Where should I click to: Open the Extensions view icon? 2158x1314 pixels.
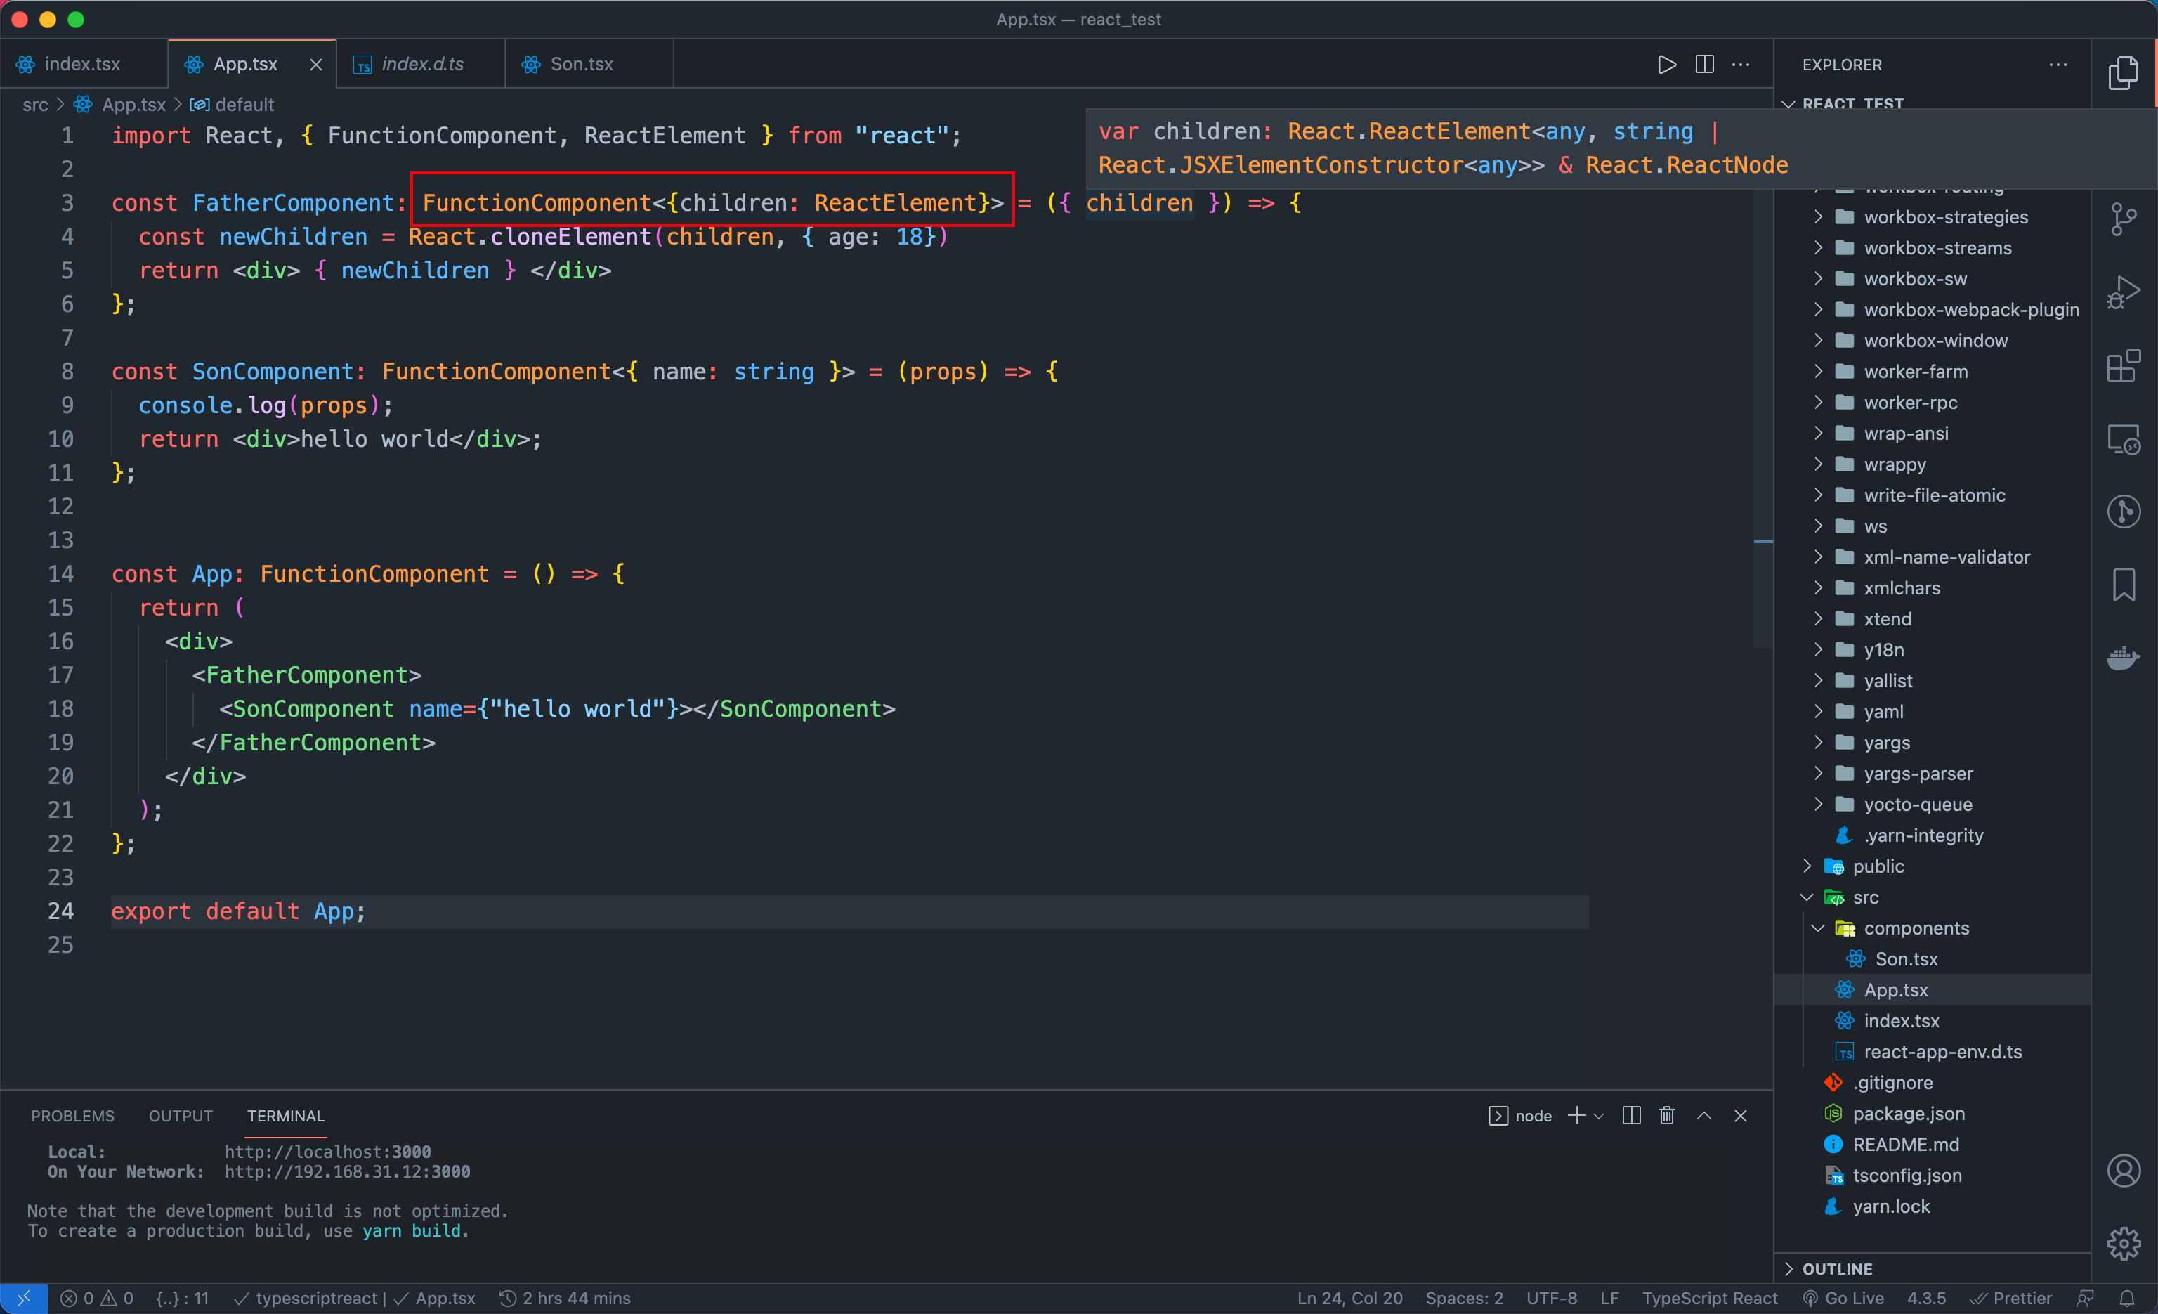tap(2123, 366)
